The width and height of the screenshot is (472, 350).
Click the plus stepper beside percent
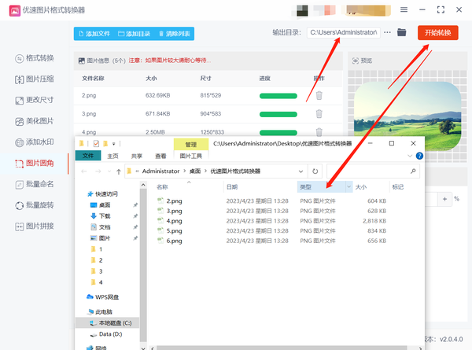click(x=444, y=199)
